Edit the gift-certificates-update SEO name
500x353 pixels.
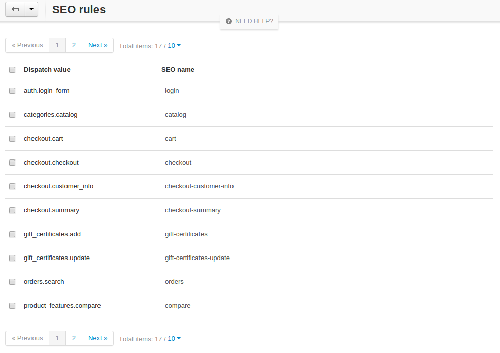click(x=197, y=258)
